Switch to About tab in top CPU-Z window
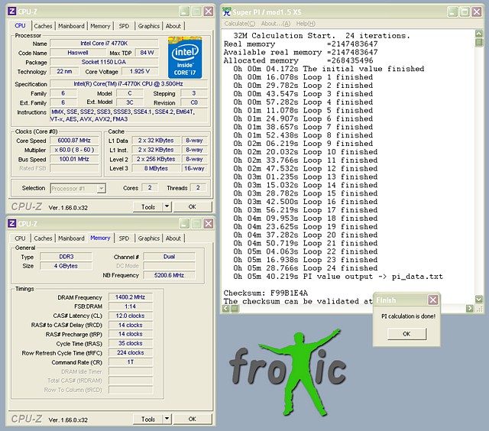 click(173, 26)
